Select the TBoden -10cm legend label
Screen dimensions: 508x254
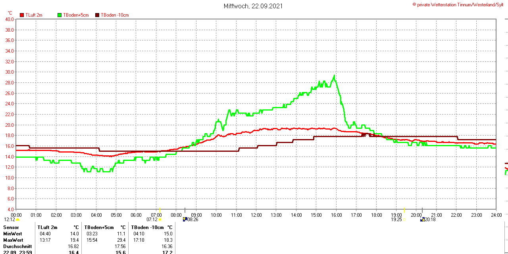pyautogui.click(x=115, y=15)
